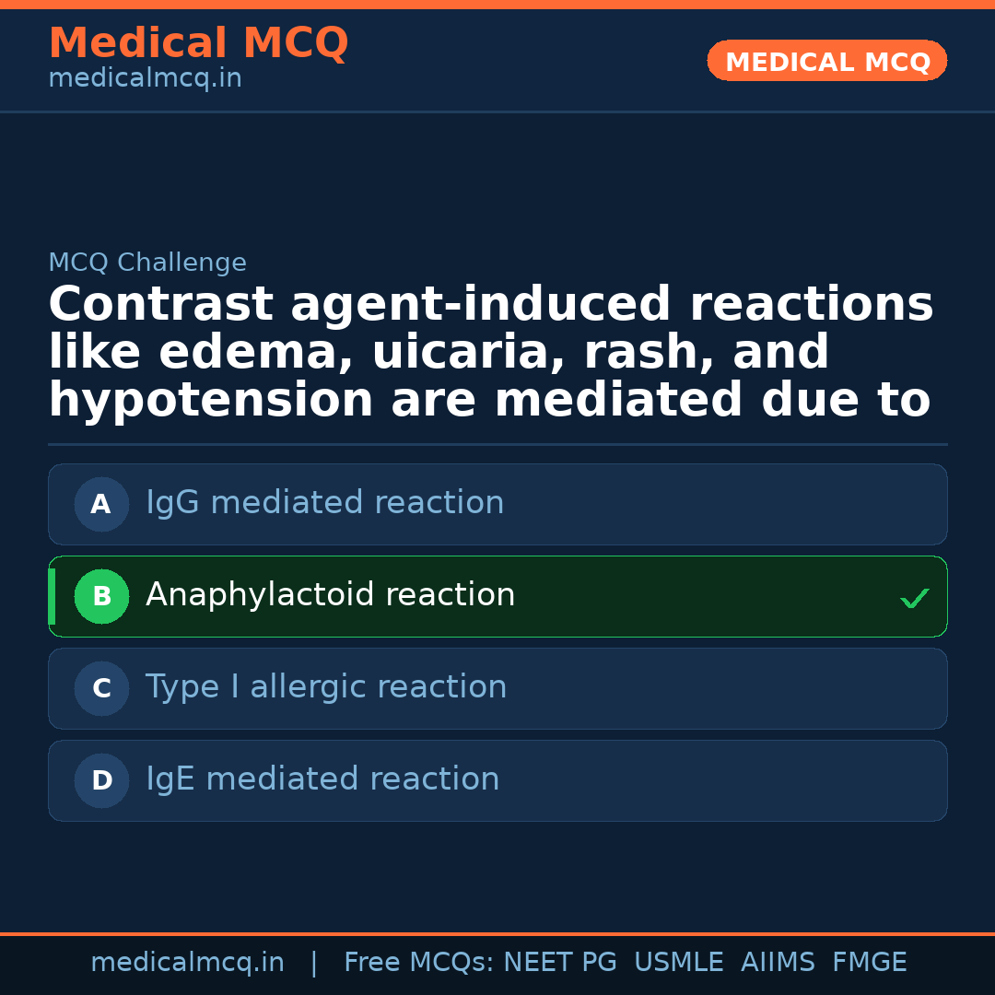Click the 'MCQ Challenge' label

click(x=147, y=263)
